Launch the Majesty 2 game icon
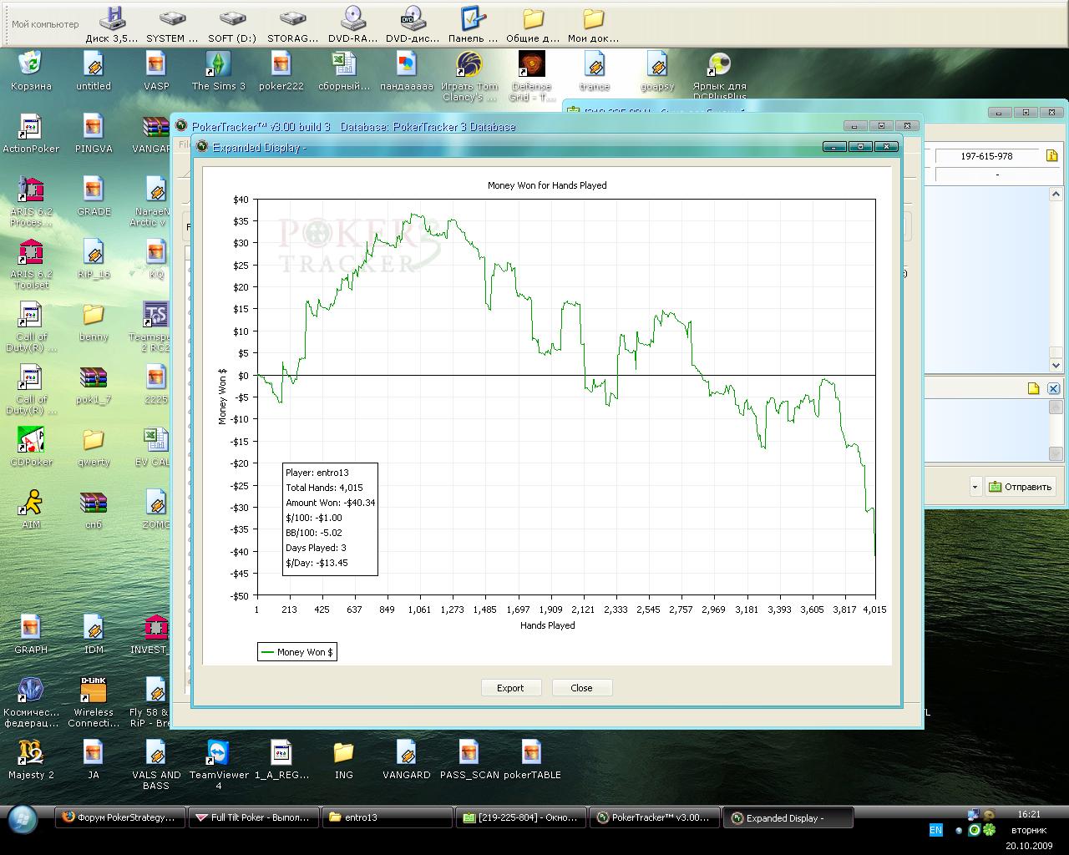The height and width of the screenshot is (855, 1069). pyautogui.click(x=31, y=760)
